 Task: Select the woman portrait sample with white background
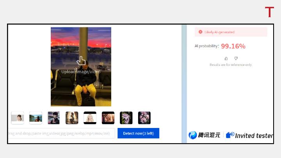(18, 118)
